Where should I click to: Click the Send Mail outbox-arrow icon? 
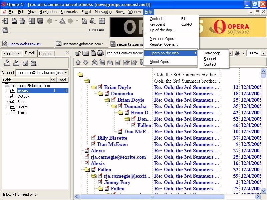coord(16,63)
